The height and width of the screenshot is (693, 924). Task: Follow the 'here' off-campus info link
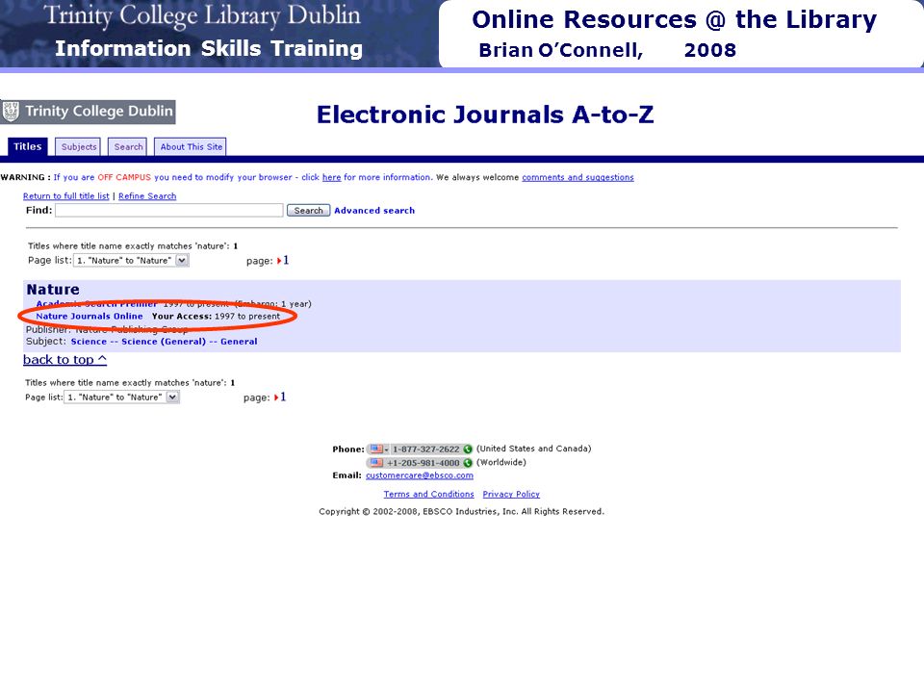tap(331, 177)
